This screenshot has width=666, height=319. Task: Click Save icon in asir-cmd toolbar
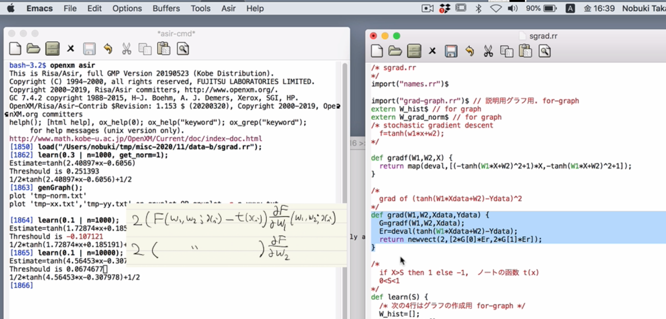coord(89,49)
